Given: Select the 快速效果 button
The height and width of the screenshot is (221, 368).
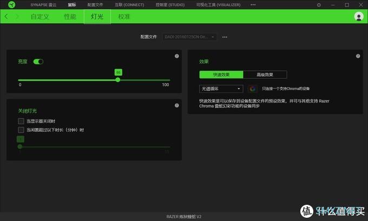Looking at the screenshot, I should 221,75.
